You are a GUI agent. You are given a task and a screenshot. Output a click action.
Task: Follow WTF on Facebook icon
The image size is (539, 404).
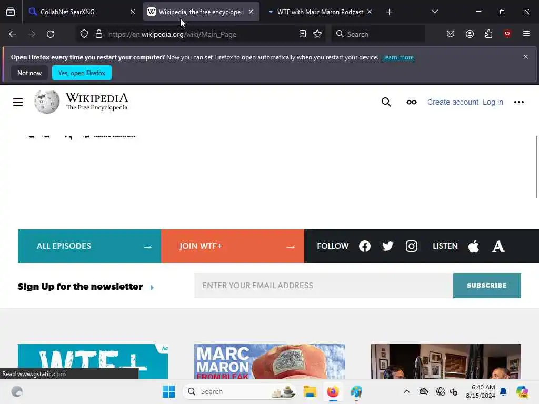tap(365, 246)
